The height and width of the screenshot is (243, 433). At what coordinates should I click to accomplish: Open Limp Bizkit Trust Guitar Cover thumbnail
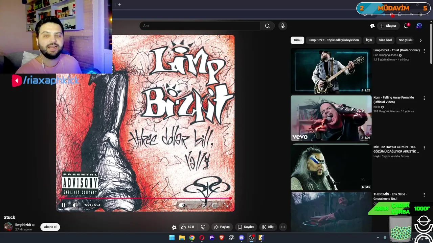pyautogui.click(x=331, y=71)
